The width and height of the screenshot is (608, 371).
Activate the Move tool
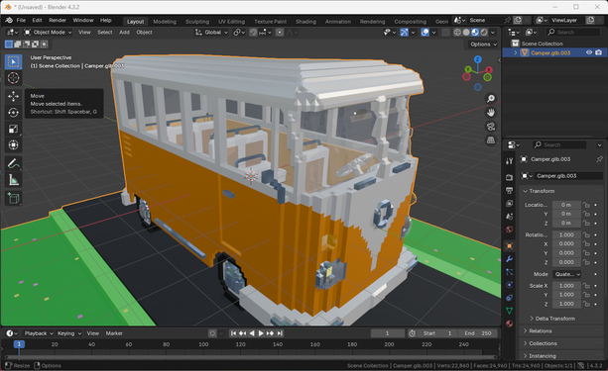coord(13,96)
